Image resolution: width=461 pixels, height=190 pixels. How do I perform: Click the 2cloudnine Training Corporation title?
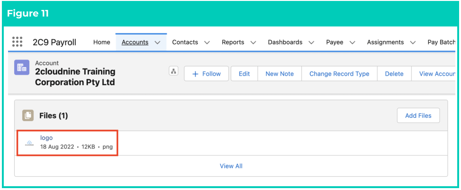coord(75,77)
